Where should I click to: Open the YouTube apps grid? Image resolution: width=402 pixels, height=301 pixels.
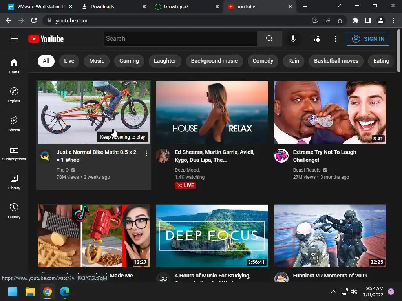click(317, 39)
